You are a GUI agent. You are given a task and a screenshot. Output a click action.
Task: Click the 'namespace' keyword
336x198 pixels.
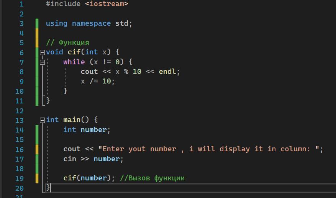coord(91,23)
